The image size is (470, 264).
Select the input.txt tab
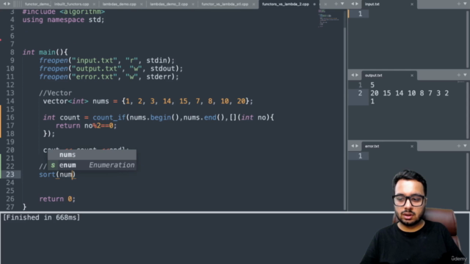point(372,4)
